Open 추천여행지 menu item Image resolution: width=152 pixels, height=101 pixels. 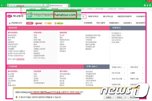(x=88, y=23)
